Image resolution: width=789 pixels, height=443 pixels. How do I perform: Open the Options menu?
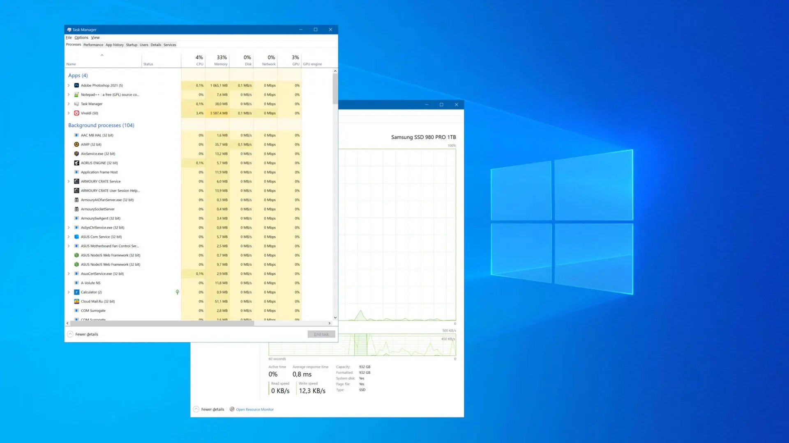coord(81,37)
